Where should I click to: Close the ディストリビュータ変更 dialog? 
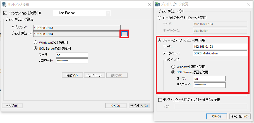[x=248, y=4]
